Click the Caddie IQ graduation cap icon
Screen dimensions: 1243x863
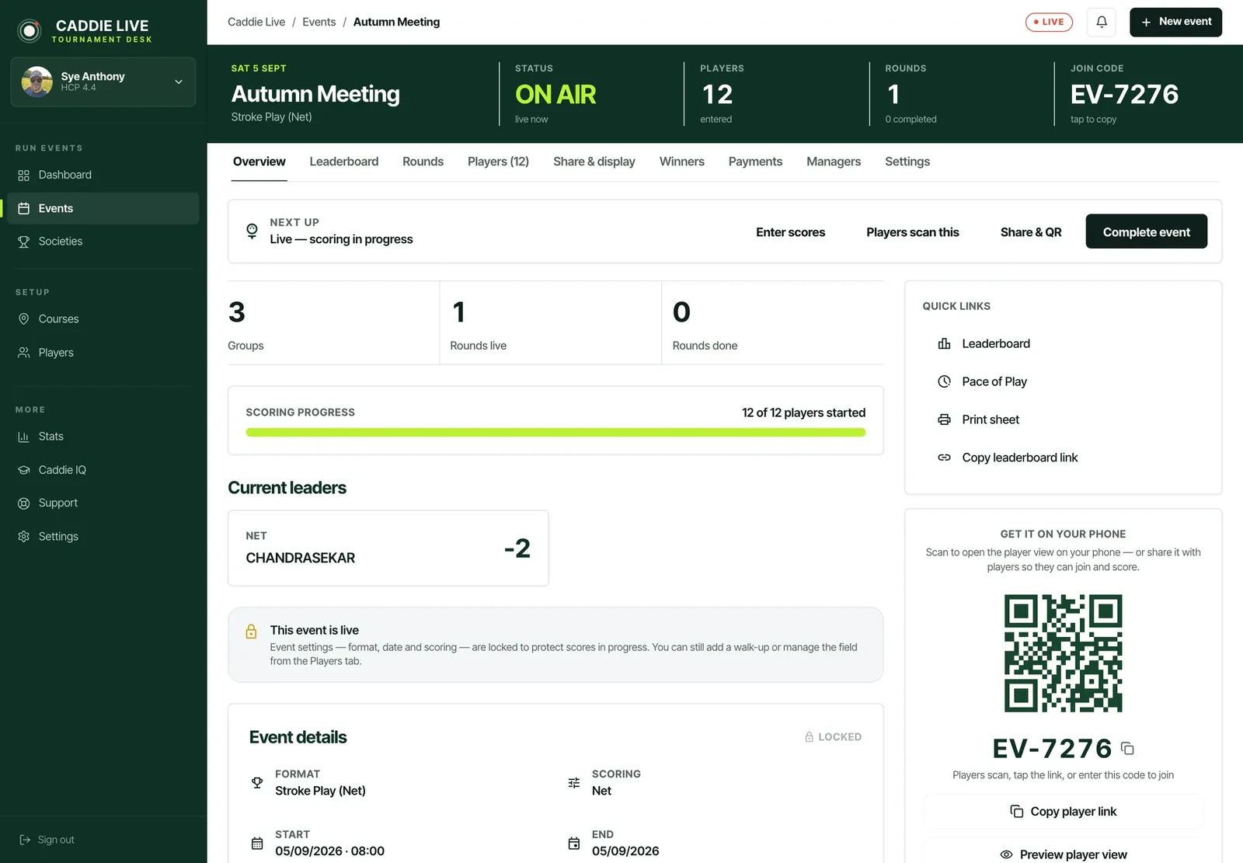click(x=24, y=470)
